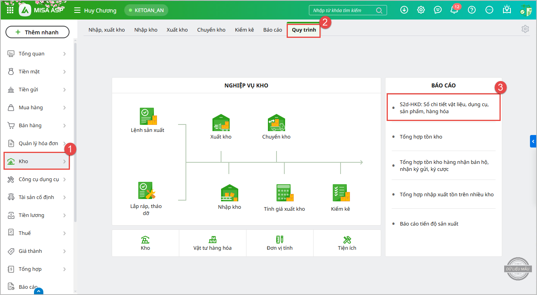
Task: Expand the right-side blue collapse panel
Action: 533,141
